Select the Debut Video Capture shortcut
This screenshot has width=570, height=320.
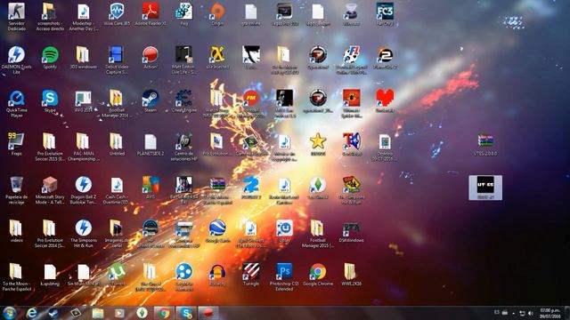point(117,60)
